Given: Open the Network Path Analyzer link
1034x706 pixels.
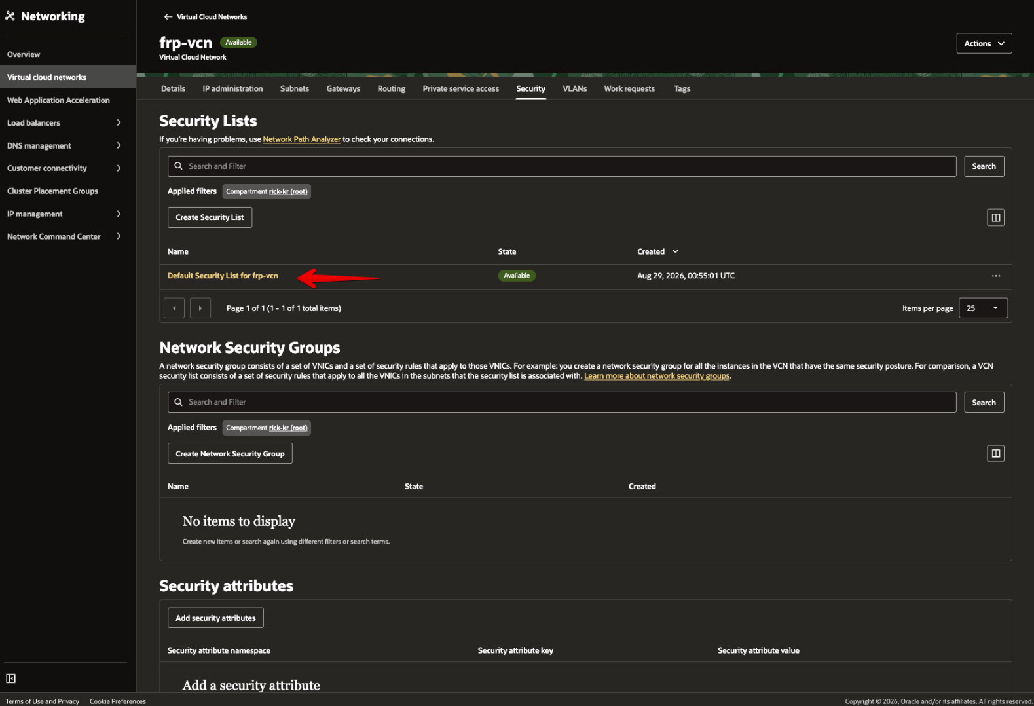Looking at the screenshot, I should tap(301, 139).
